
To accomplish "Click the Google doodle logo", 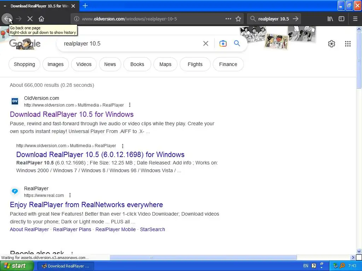I will [25, 43].
